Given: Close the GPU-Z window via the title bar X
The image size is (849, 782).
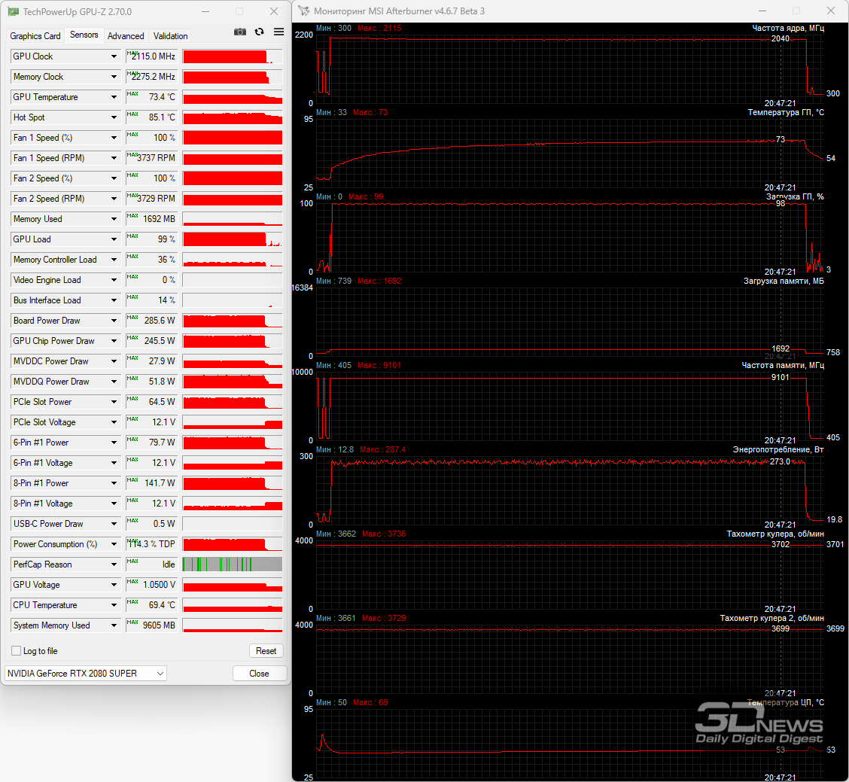Looking at the screenshot, I should pyautogui.click(x=274, y=11).
